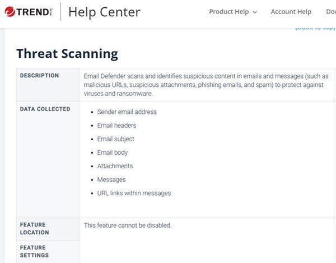
Task: Click the Back to top link
Action: point(315,27)
